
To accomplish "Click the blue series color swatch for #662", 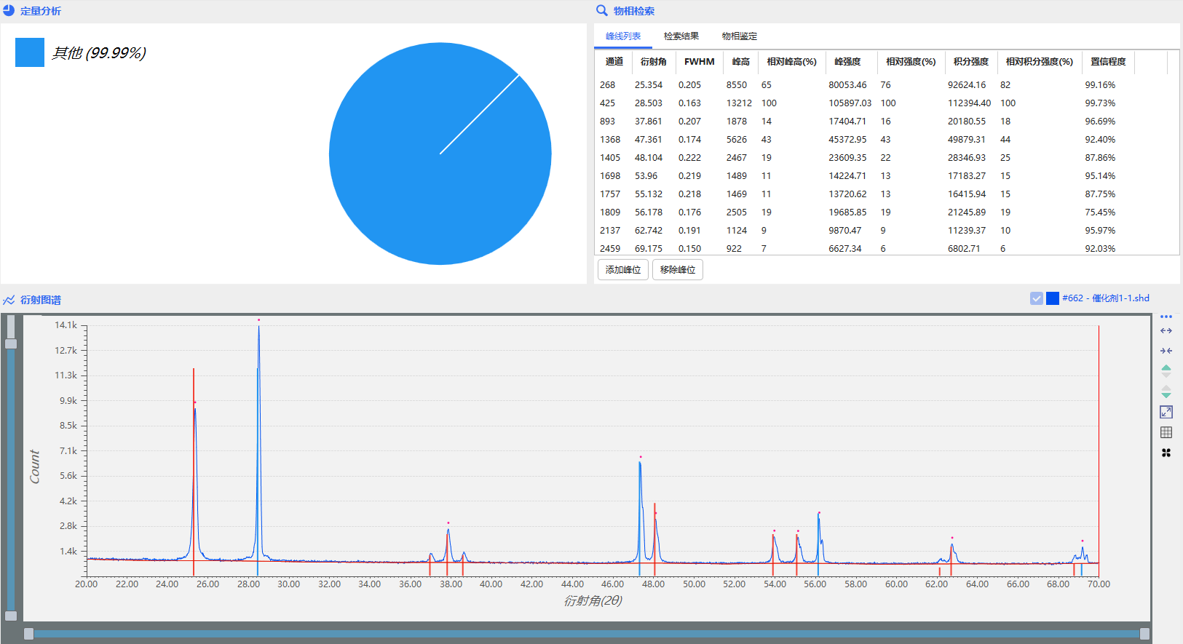I will (1053, 298).
